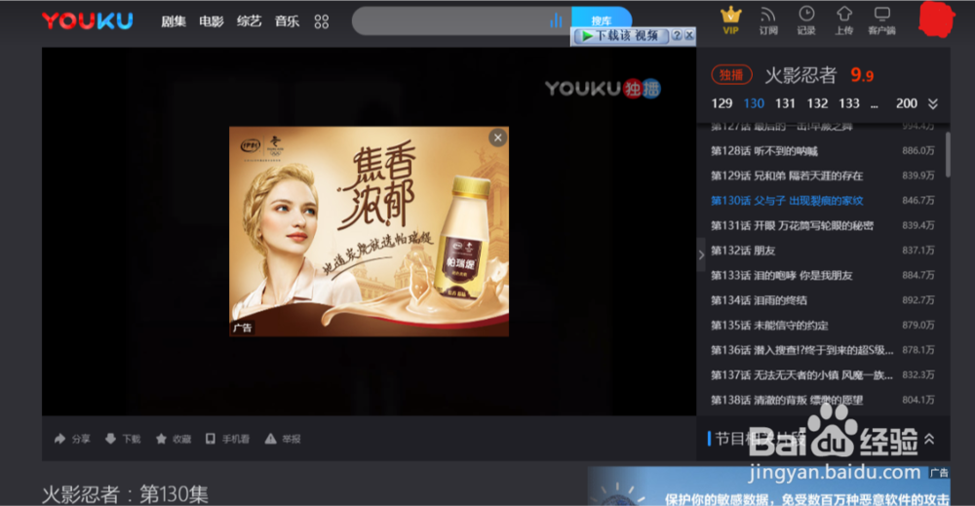Select episode range tab 131
975x506 pixels.
click(785, 103)
